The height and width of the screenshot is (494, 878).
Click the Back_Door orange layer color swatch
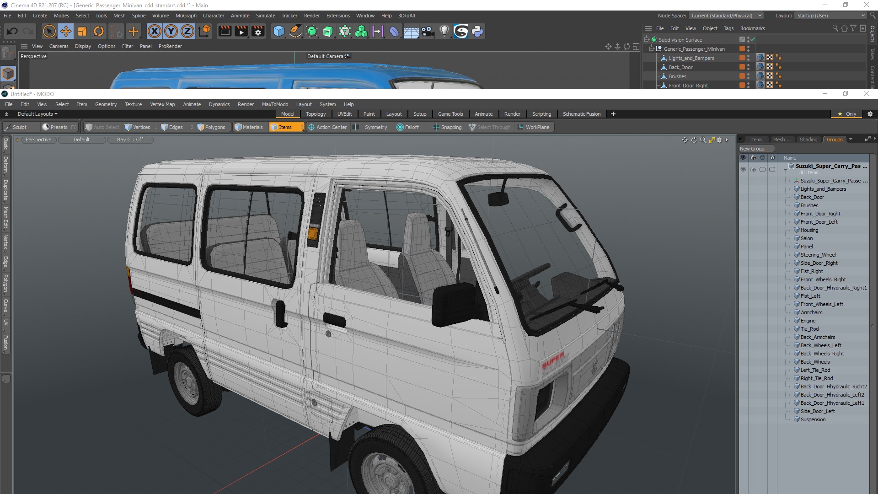point(742,67)
